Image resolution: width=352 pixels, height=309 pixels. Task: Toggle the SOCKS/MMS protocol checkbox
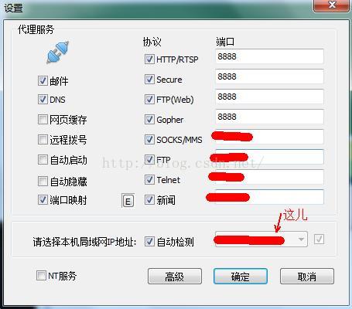(x=149, y=139)
